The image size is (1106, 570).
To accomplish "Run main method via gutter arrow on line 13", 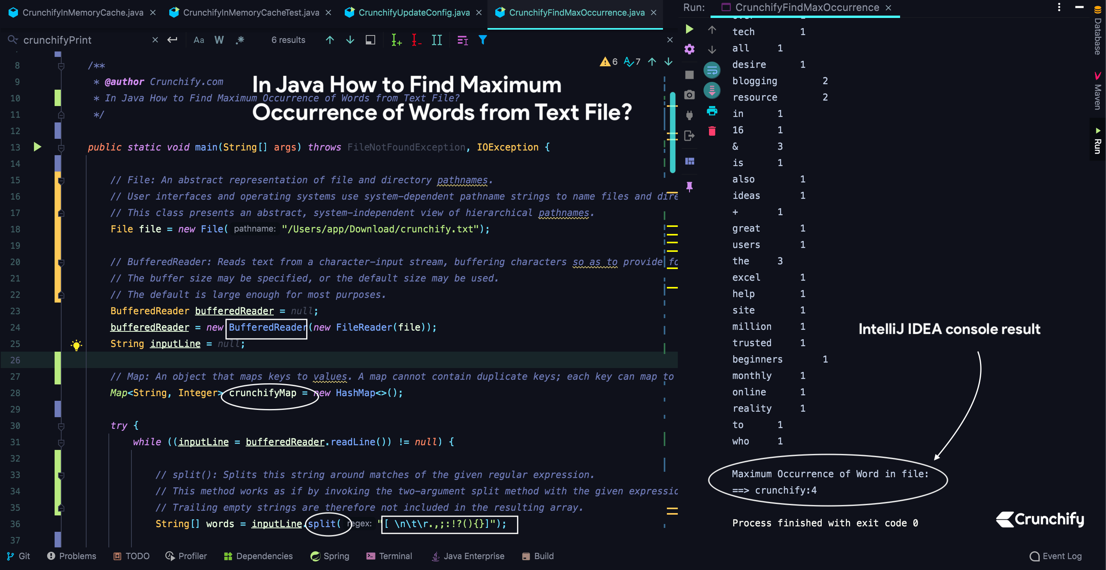I will [x=38, y=147].
